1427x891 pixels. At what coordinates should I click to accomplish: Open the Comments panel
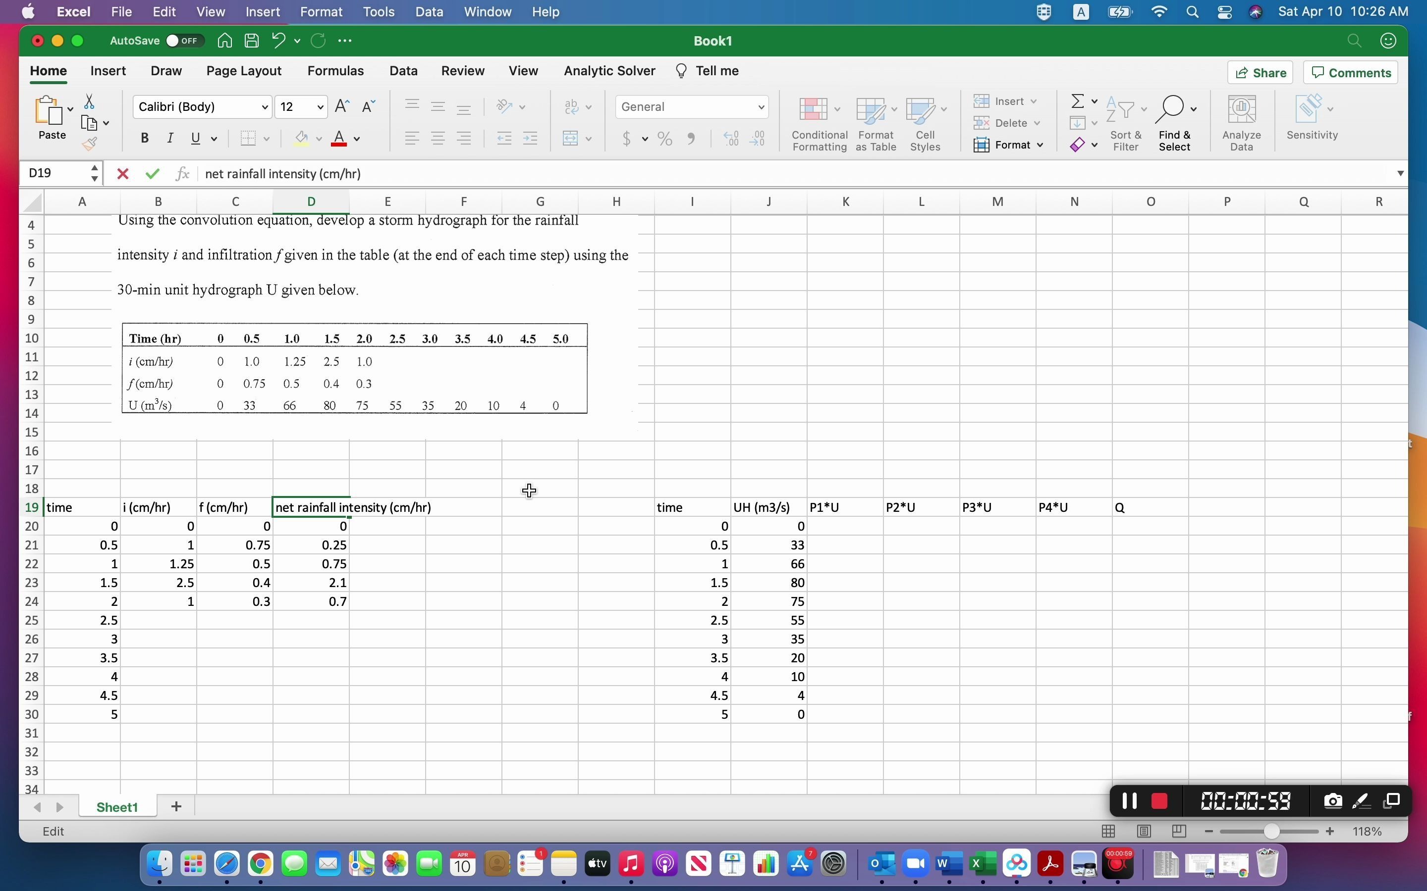point(1350,72)
